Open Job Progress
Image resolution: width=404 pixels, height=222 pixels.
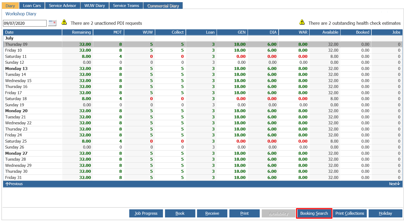[x=146, y=213]
